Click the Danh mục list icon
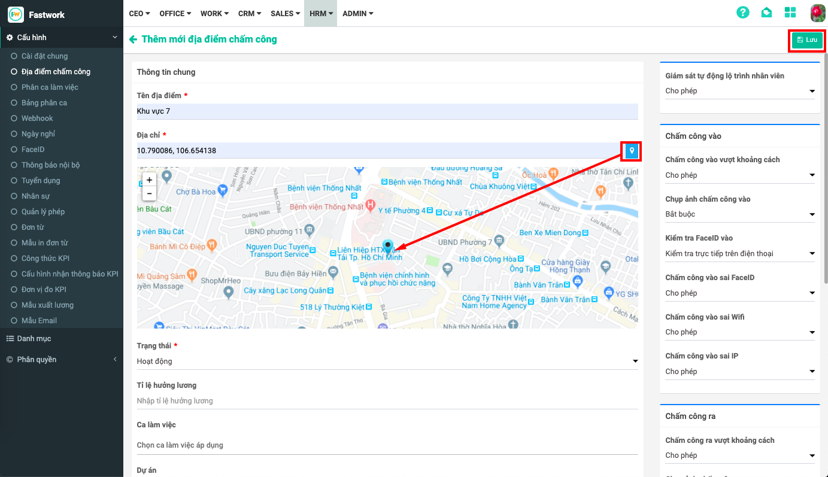This screenshot has height=477, width=828. coord(10,339)
